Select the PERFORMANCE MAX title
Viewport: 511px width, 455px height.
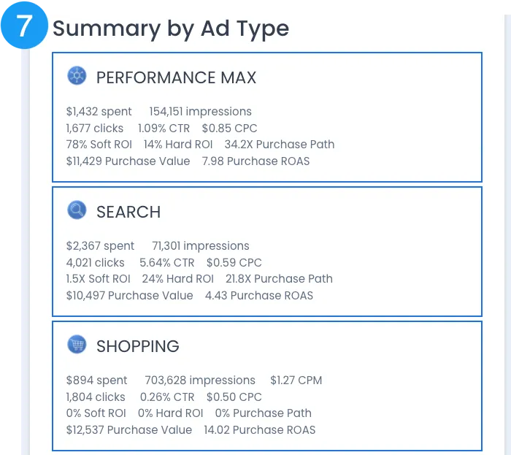pos(176,77)
